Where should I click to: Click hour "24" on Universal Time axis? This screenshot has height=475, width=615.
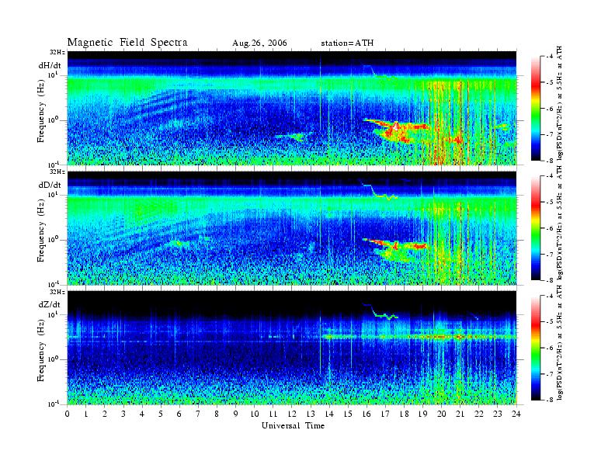coord(516,414)
